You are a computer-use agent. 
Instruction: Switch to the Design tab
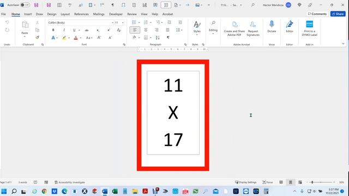pos(52,14)
